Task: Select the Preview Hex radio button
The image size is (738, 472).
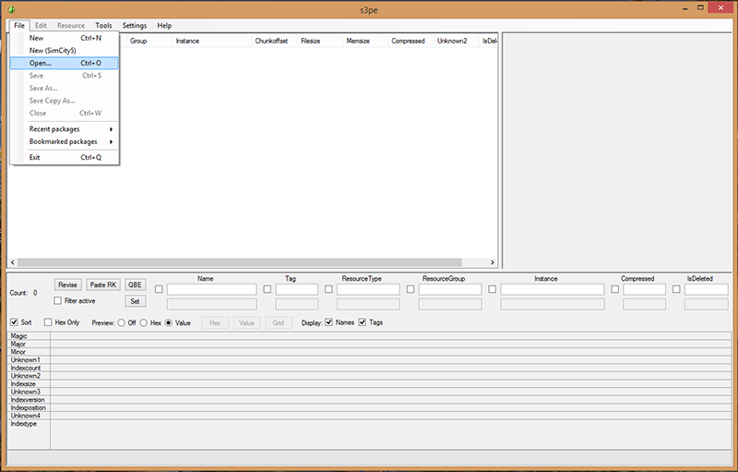Action: [144, 322]
